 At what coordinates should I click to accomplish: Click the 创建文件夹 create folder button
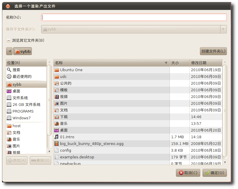click(213, 51)
